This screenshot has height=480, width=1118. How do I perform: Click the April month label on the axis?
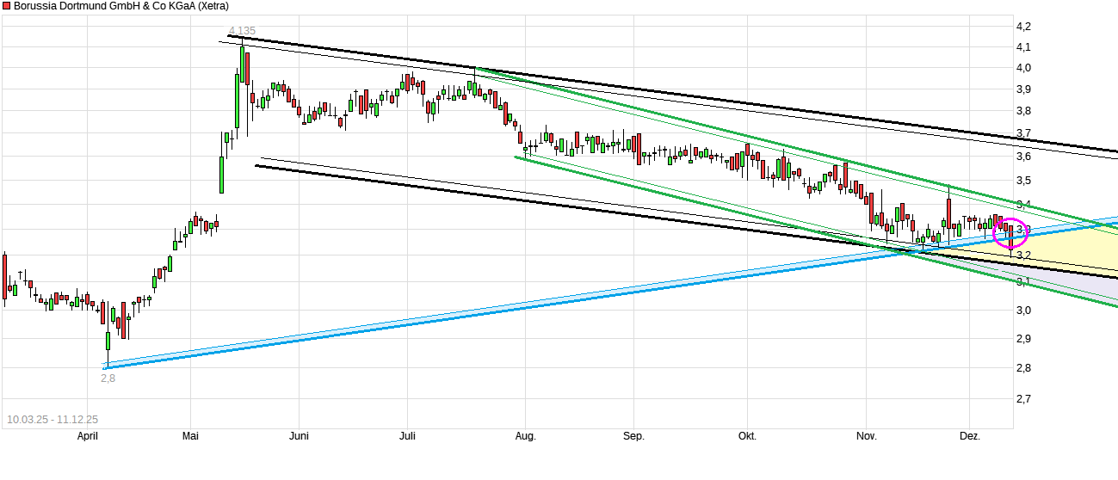click(x=87, y=436)
